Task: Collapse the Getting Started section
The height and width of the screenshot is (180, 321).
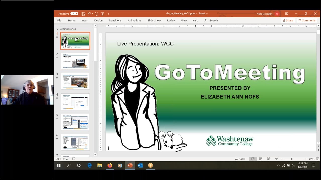Action: (57, 29)
